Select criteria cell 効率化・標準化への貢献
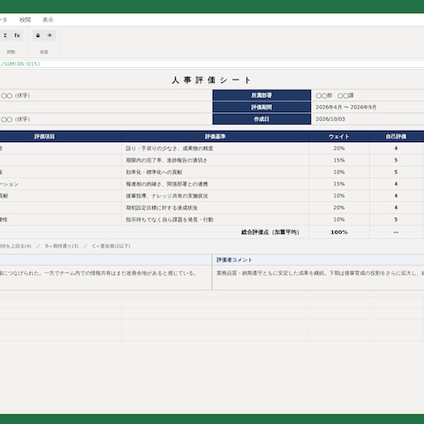The width and height of the screenshot is (424, 424). [216, 172]
